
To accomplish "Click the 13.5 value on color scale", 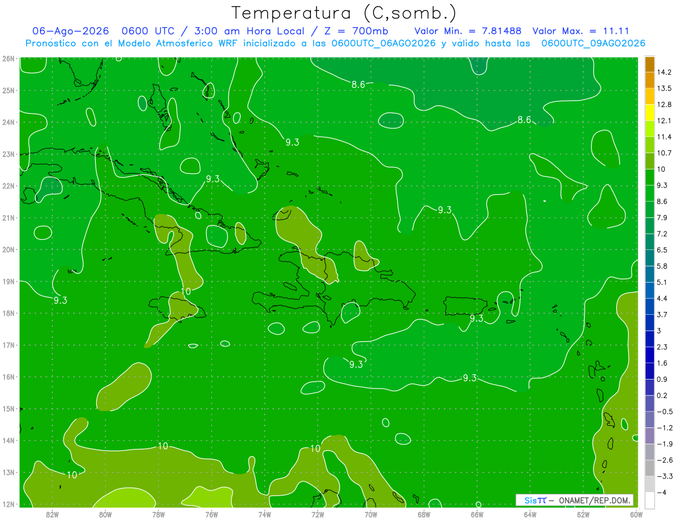I will (665, 88).
